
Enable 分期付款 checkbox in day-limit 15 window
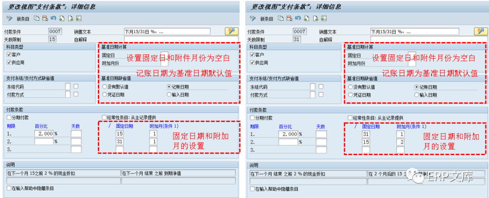[9, 118]
